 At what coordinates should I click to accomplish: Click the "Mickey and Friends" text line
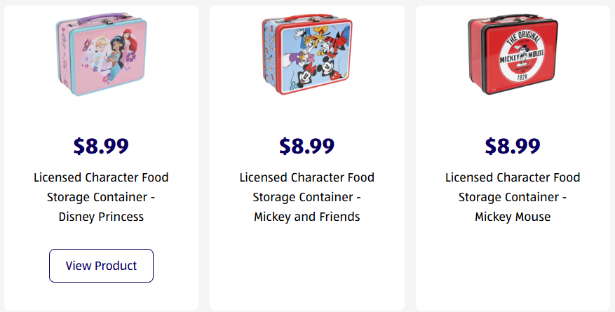(306, 217)
